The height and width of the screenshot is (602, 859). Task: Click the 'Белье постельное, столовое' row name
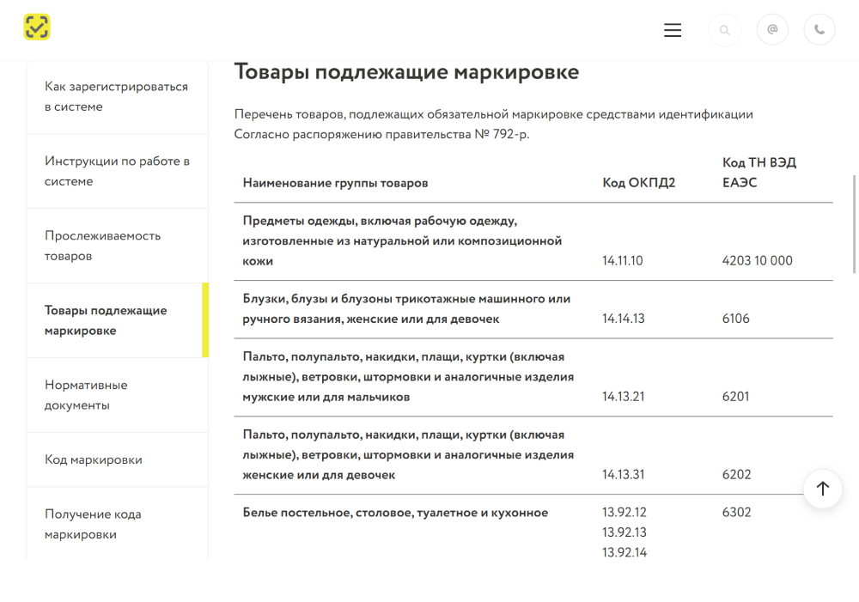coord(395,513)
